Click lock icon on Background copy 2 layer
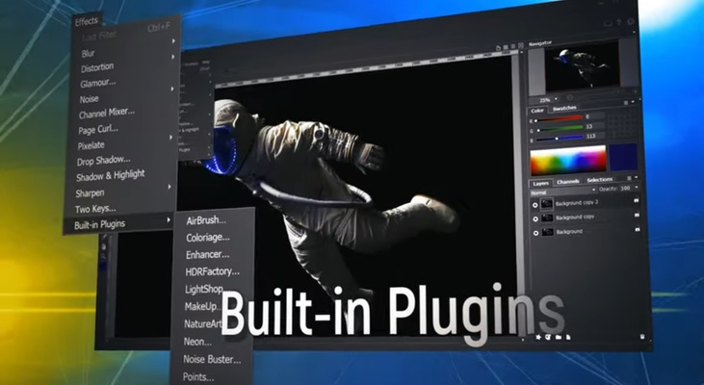 tap(637, 201)
